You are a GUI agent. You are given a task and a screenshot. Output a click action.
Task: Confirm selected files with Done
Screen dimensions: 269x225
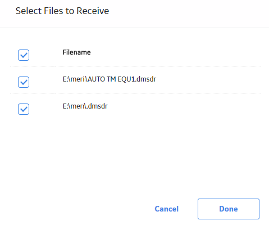click(229, 209)
